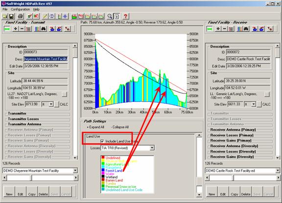Image resolution: width=282 pixels, height=203 pixels.
Task: Open the Losses TIA TR8 dropdown
Action: [152, 148]
